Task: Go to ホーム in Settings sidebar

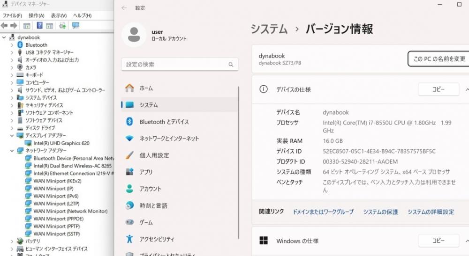Action: pyautogui.click(x=180, y=88)
